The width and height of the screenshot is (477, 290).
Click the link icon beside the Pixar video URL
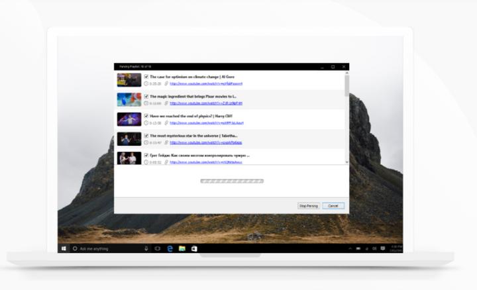166,103
